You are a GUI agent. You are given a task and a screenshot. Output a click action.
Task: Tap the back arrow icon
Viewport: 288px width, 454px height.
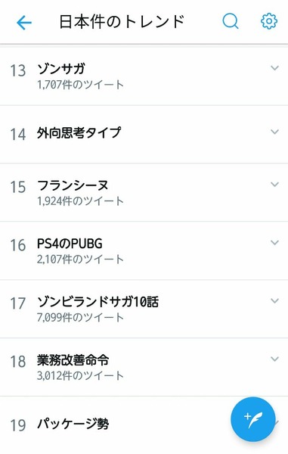(x=24, y=22)
